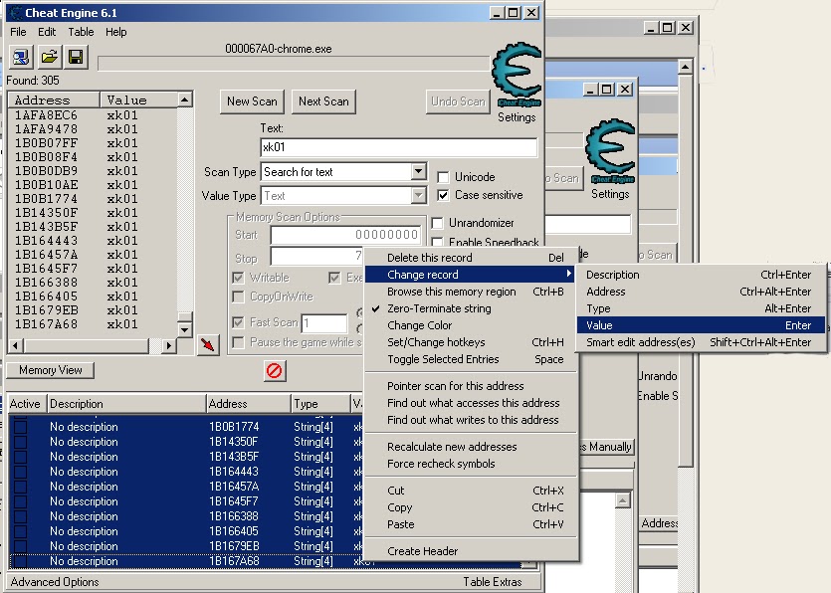The height and width of the screenshot is (593, 831).
Task: Click Browse this memory region
Action: pyautogui.click(x=470, y=292)
